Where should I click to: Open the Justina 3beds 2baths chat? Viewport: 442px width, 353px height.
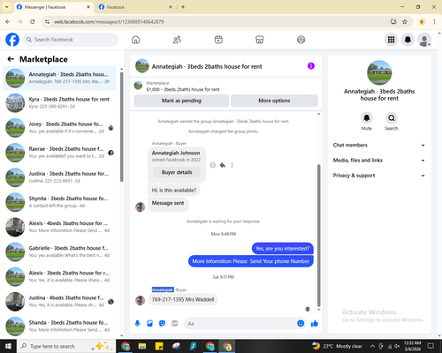(x=60, y=177)
